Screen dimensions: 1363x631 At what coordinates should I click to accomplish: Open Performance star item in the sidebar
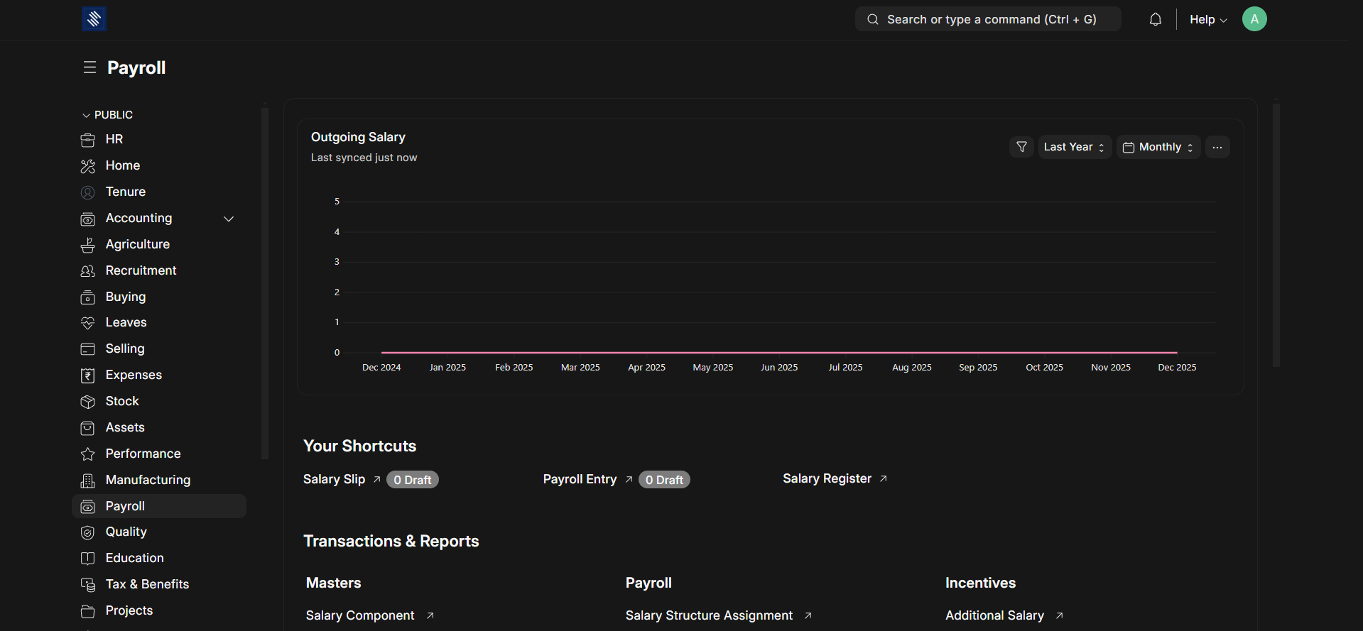coord(143,454)
